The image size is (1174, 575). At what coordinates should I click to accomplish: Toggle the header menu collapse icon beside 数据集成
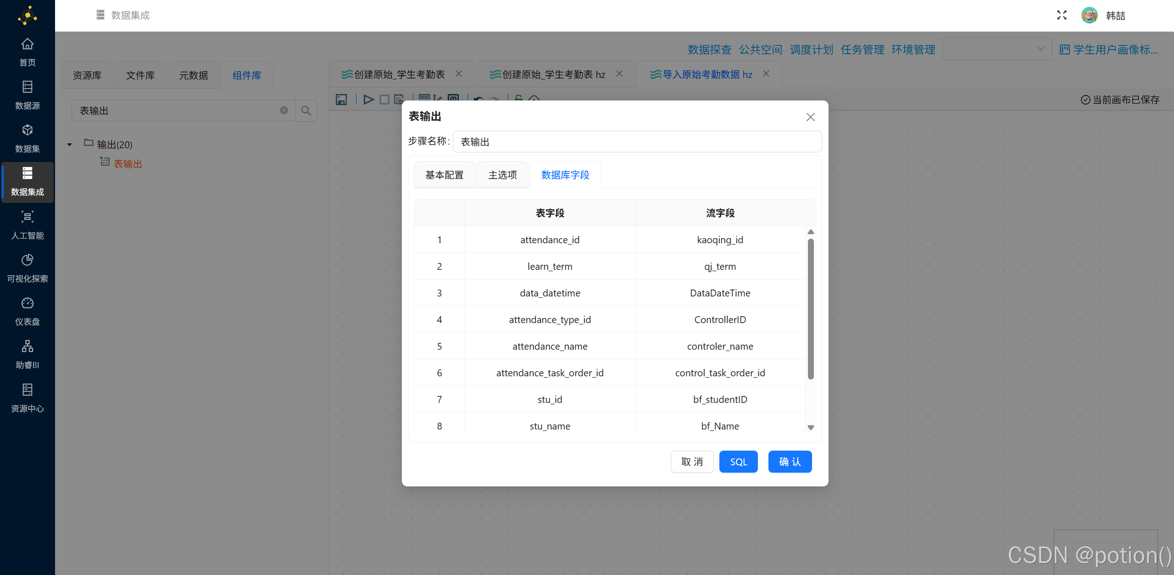click(100, 15)
